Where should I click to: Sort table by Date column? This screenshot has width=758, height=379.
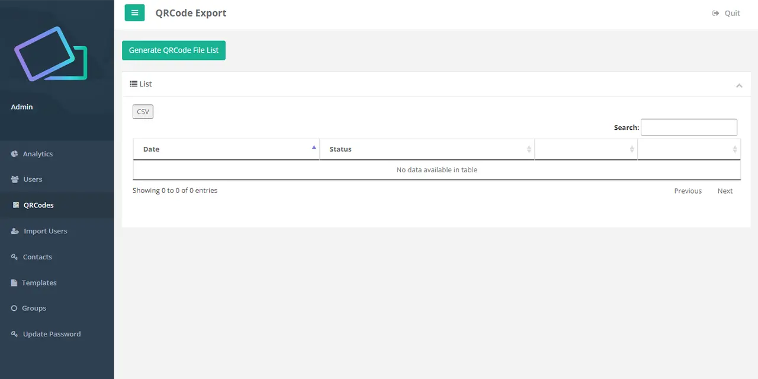(x=226, y=149)
